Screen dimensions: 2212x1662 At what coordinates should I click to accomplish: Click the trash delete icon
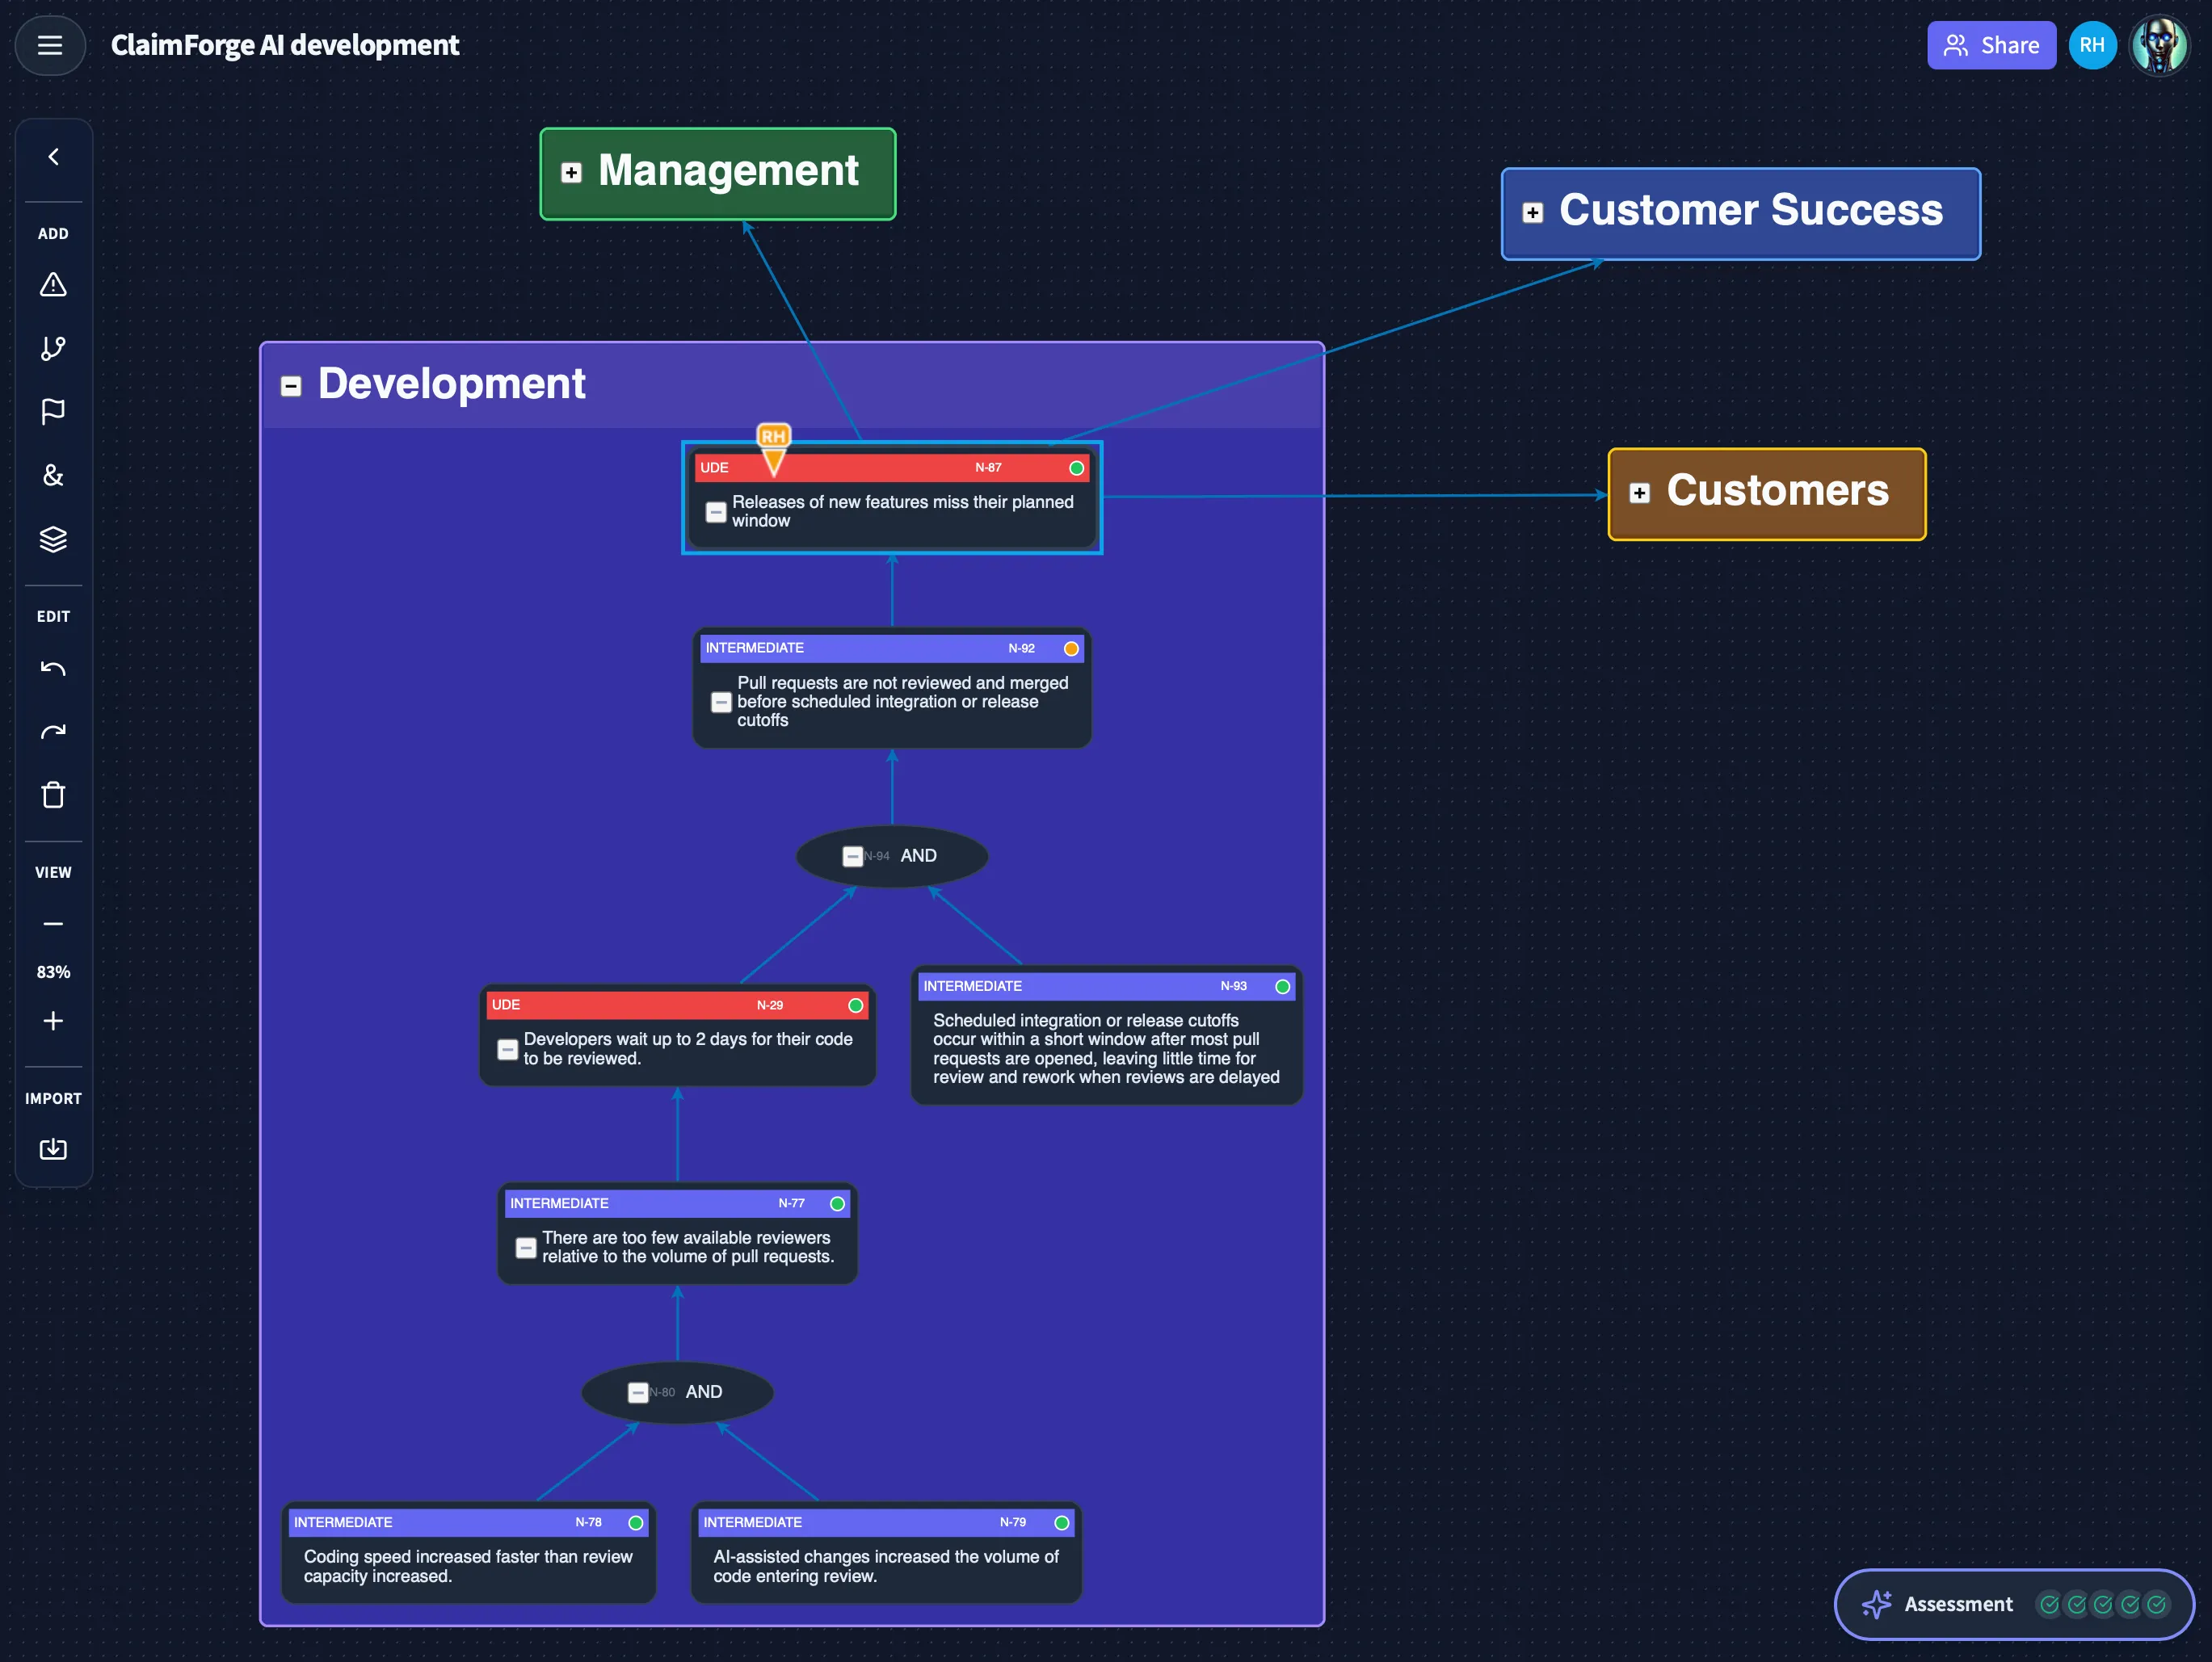[x=53, y=795]
